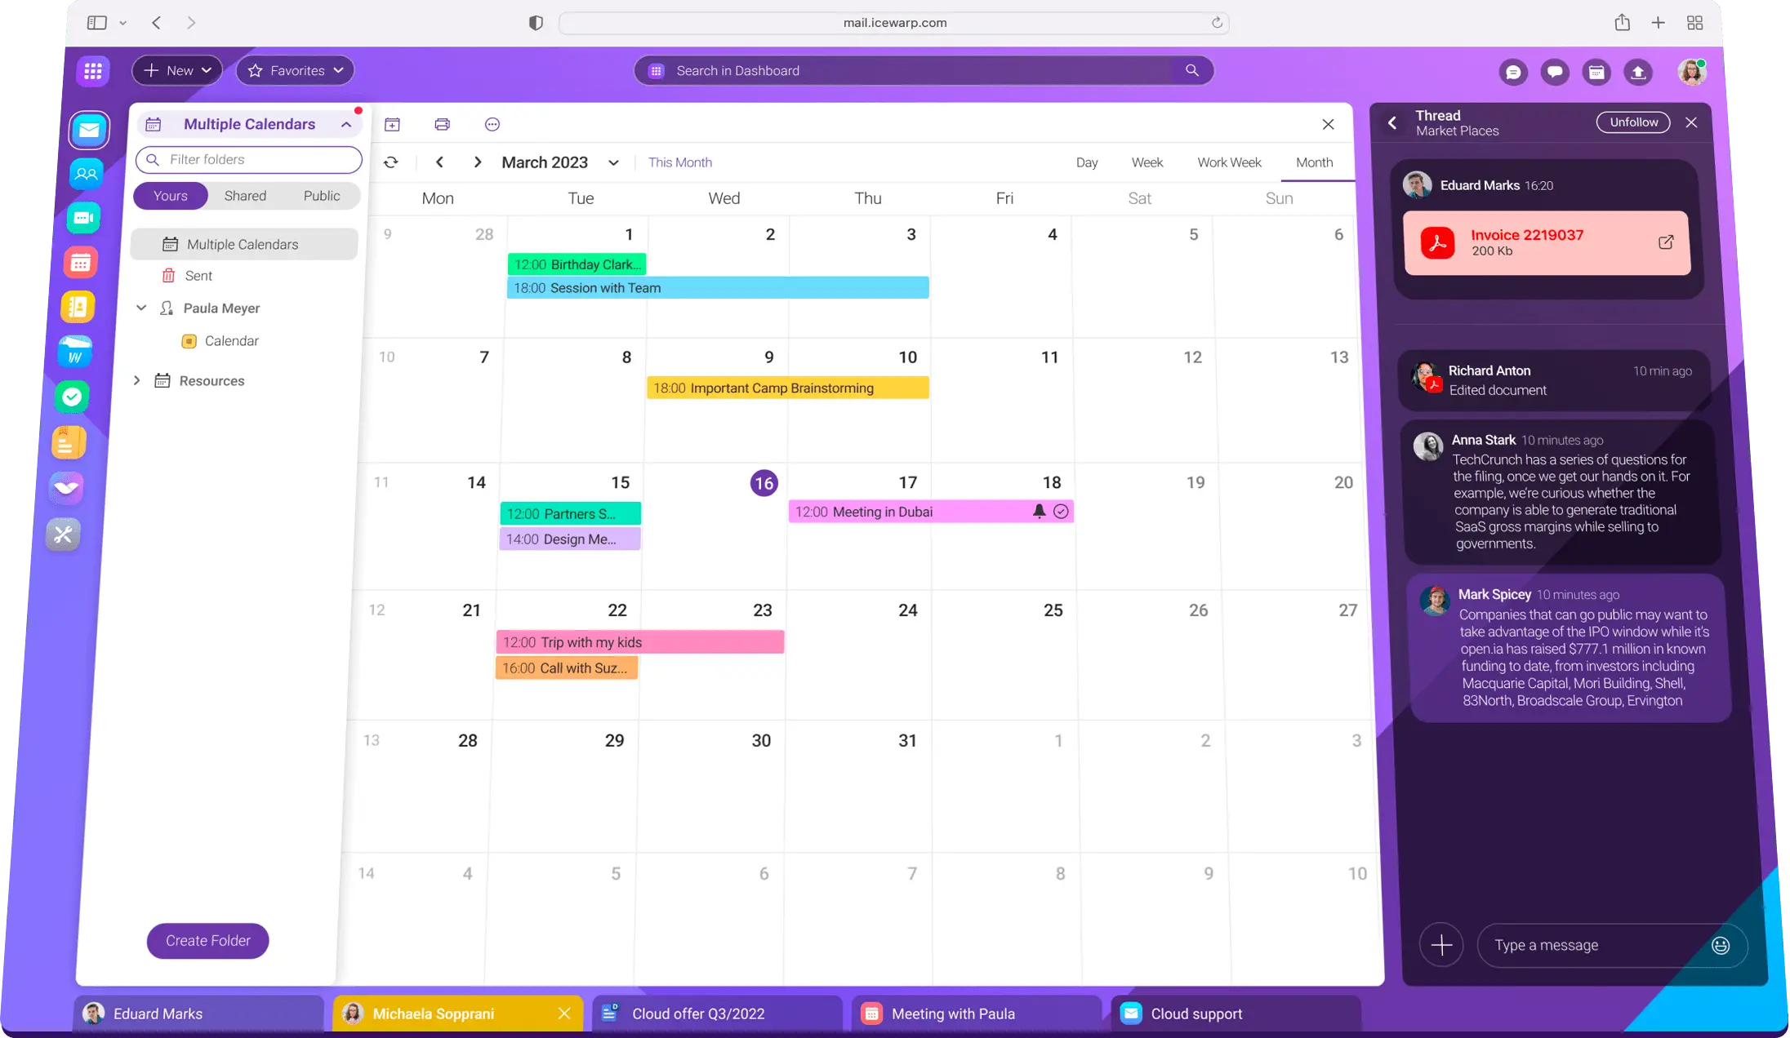The width and height of the screenshot is (1790, 1038).
Task: Click the add new event icon
Action: tap(392, 124)
